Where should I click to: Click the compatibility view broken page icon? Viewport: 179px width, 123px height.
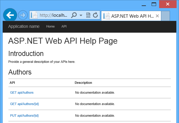click(x=88, y=15)
